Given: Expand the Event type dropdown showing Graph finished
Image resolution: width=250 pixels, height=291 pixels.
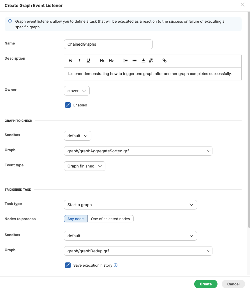Looking at the screenshot, I should (x=84, y=166).
